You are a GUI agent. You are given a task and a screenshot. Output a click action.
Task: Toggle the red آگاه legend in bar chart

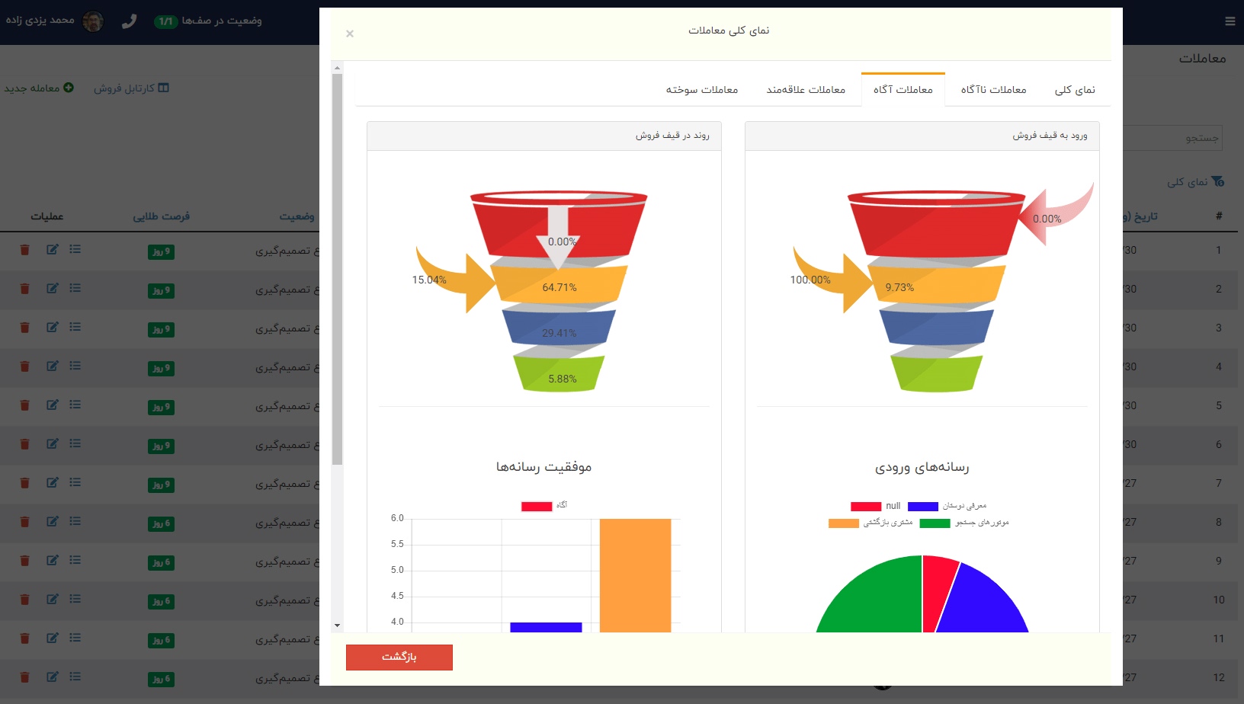[x=537, y=507]
